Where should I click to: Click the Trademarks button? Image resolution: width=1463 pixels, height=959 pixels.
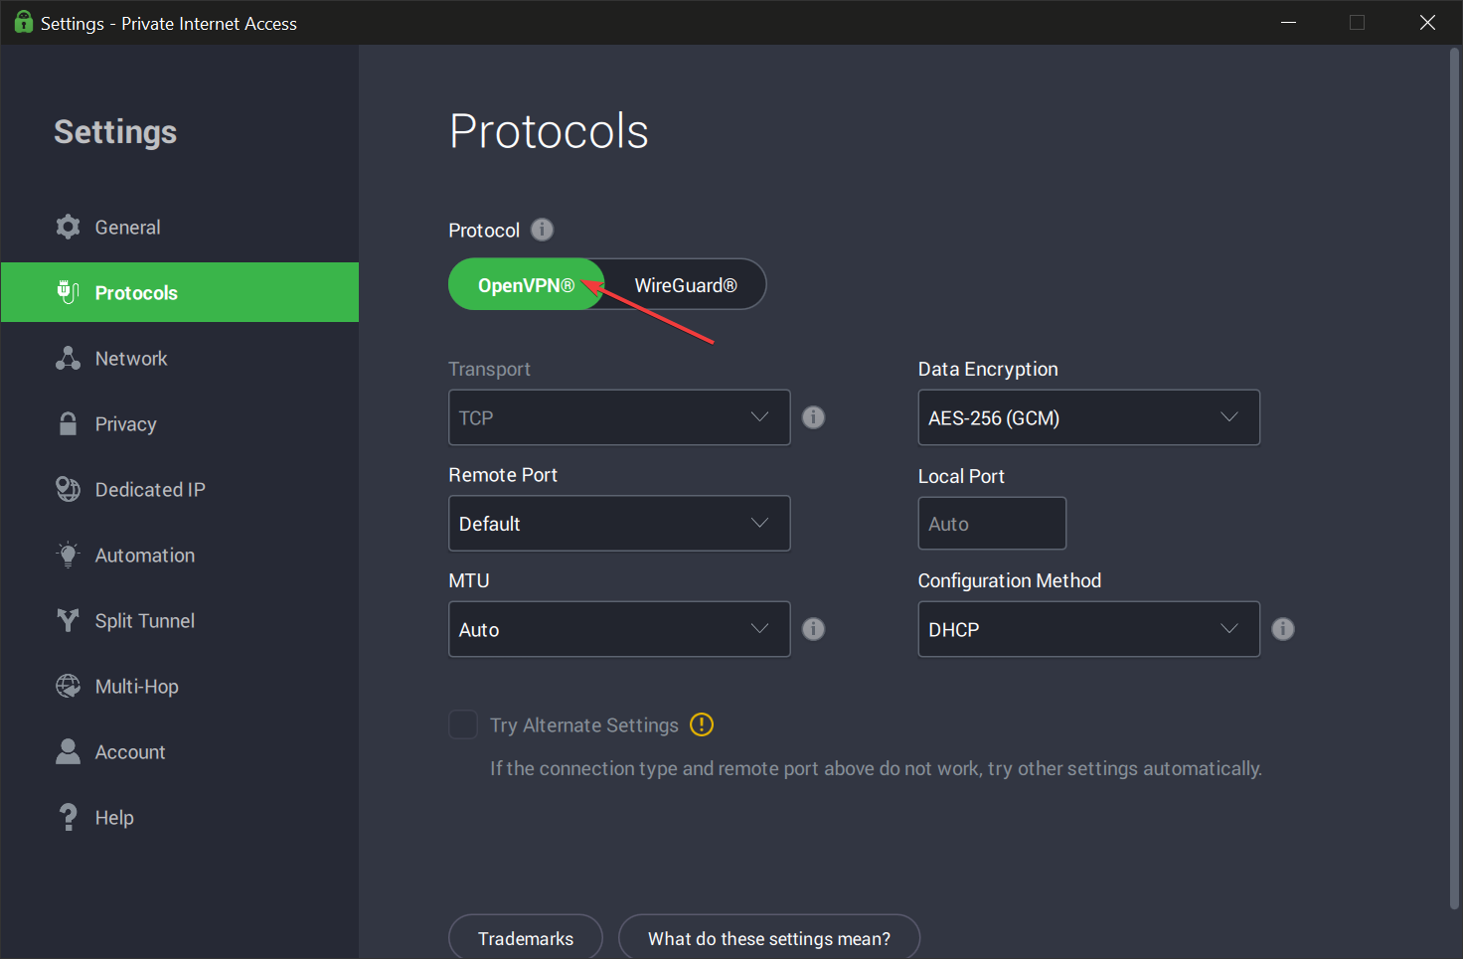tap(526, 937)
